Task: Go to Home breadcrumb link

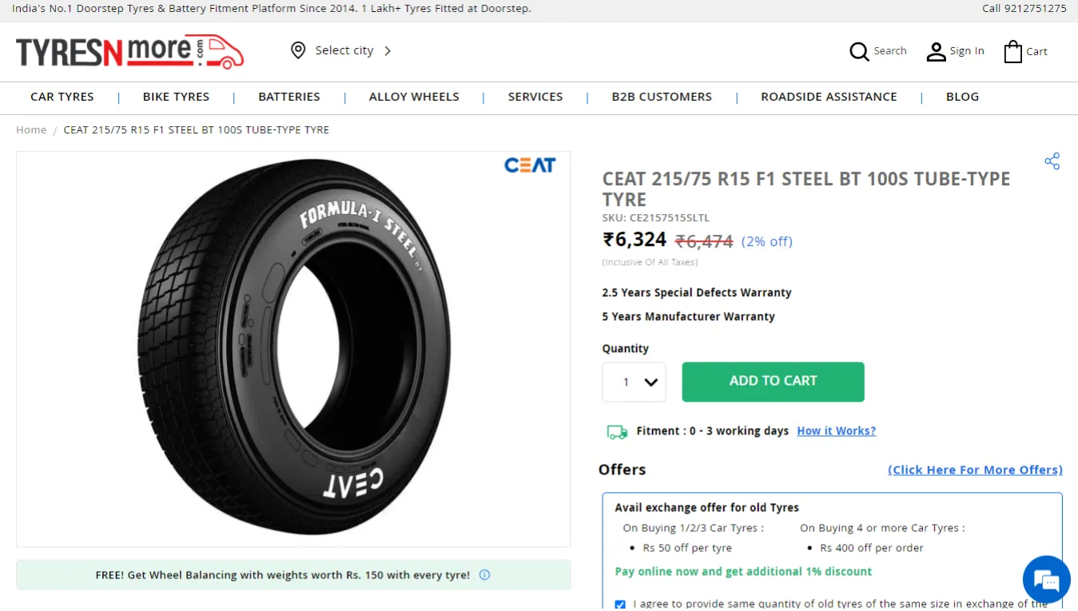Action: point(31,130)
